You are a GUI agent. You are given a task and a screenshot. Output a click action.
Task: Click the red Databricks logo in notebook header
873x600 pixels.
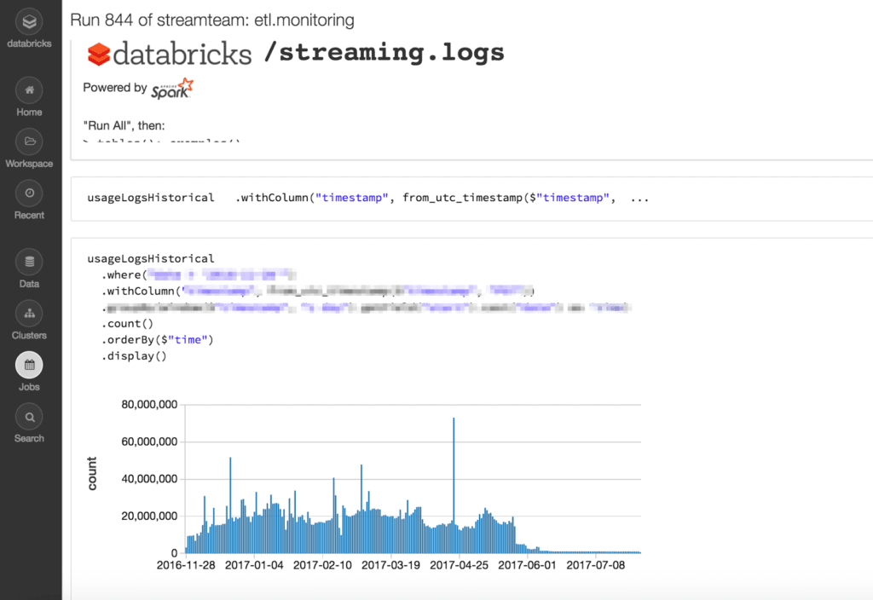tap(99, 54)
